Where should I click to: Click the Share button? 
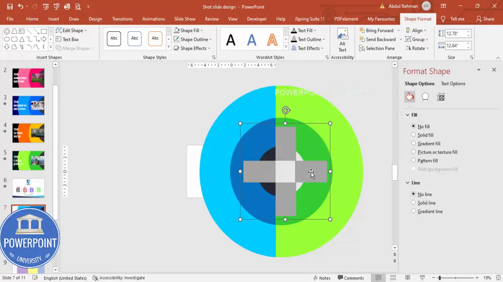(x=485, y=19)
